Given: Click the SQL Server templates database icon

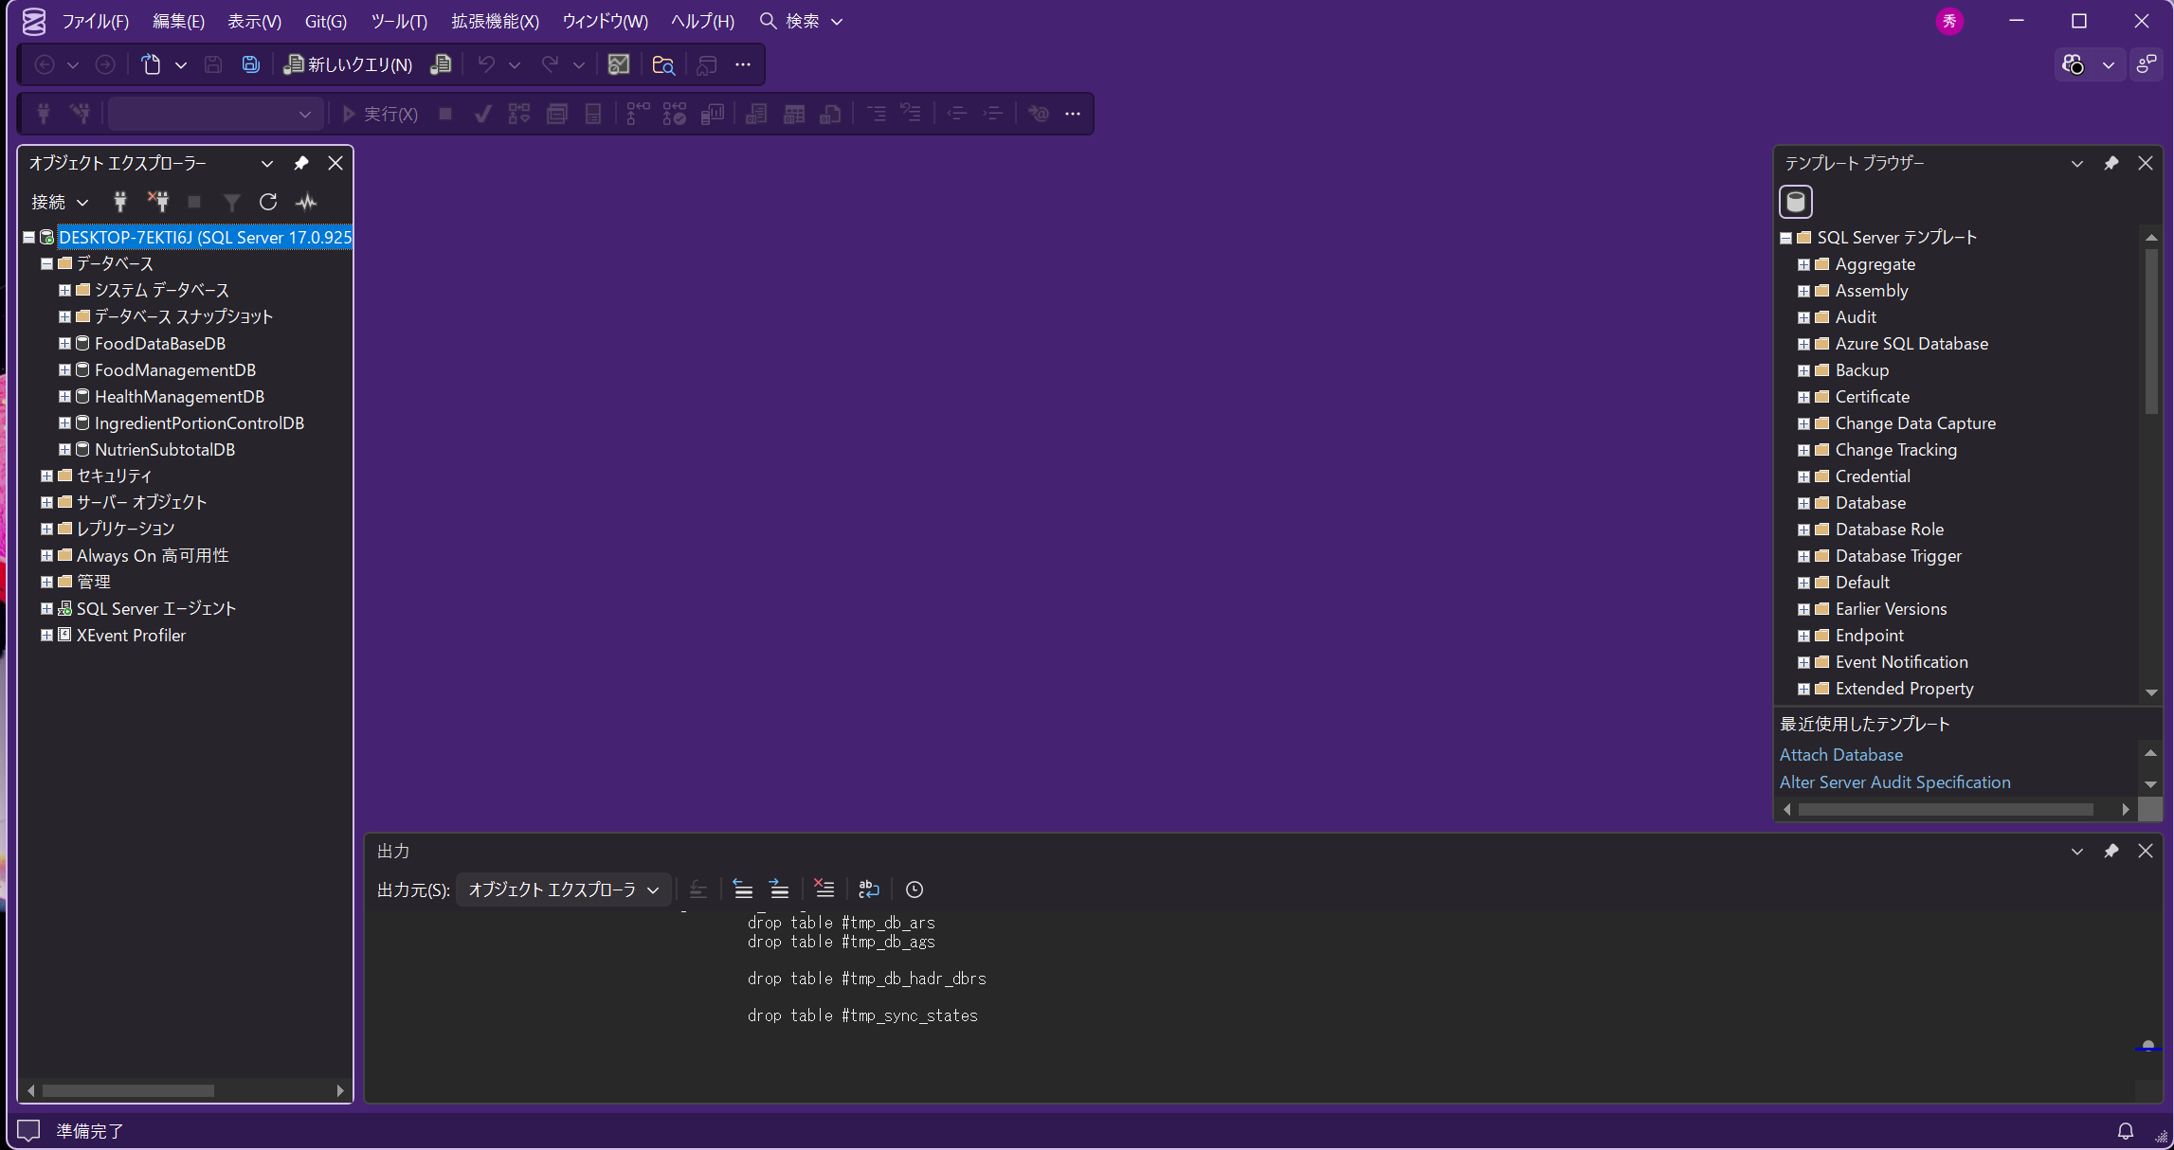Looking at the screenshot, I should tap(1795, 202).
